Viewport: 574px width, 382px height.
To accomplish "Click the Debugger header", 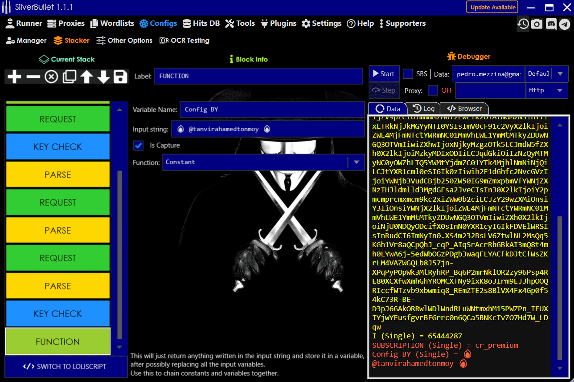I will [x=469, y=57].
